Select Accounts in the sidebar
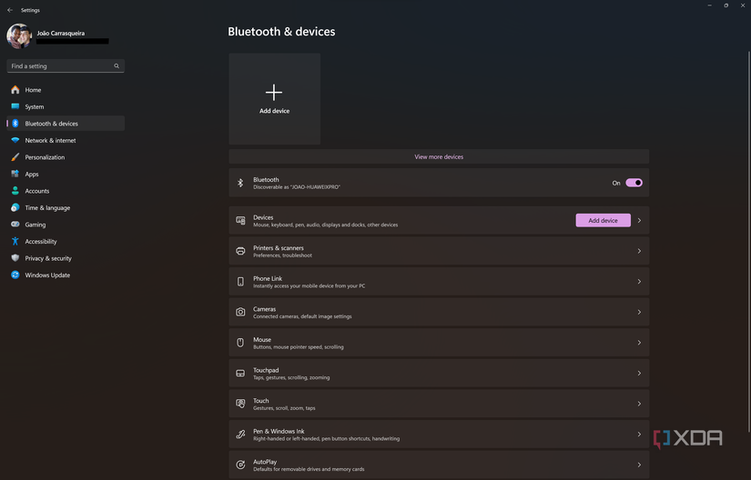 66,191
